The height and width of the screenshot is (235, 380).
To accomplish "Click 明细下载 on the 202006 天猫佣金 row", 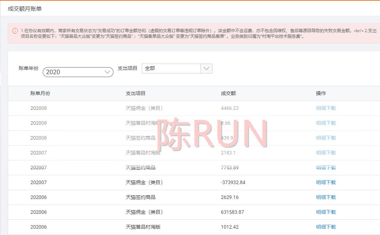I will point(325,212).
